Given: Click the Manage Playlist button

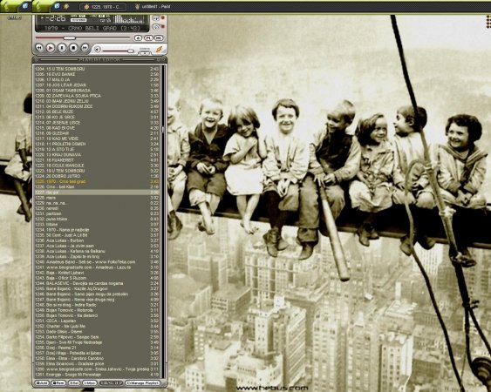Looking at the screenshot, I should [x=142, y=382].
